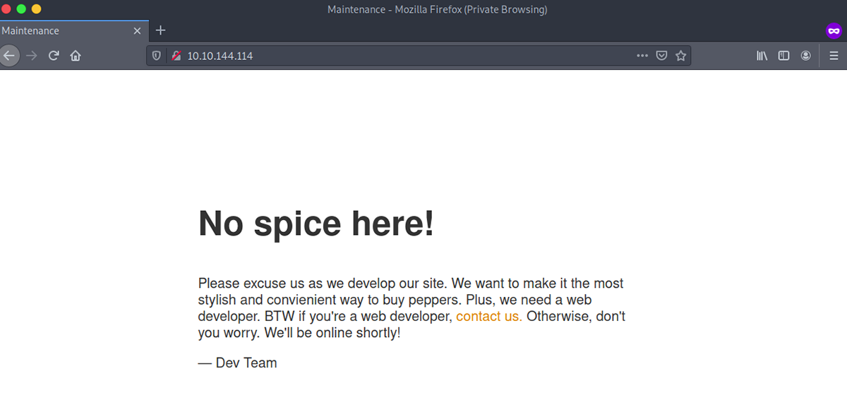The image size is (847, 419).
Task: Follow the contact us link
Action: tap(489, 316)
